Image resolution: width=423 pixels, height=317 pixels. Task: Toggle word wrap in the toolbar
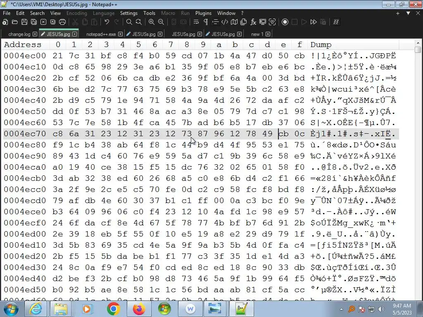pos(196,22)
